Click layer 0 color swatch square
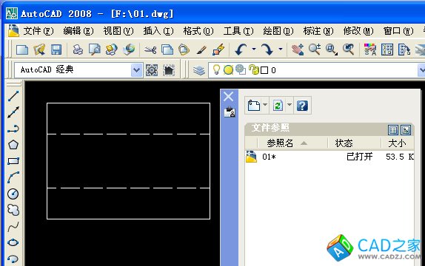The width and height of the screenshot is (425, 266). 264,70
